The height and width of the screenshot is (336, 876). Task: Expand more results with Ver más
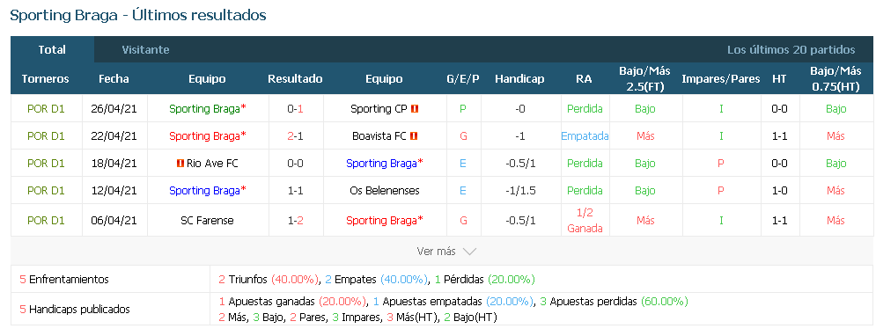coord(437,252)
